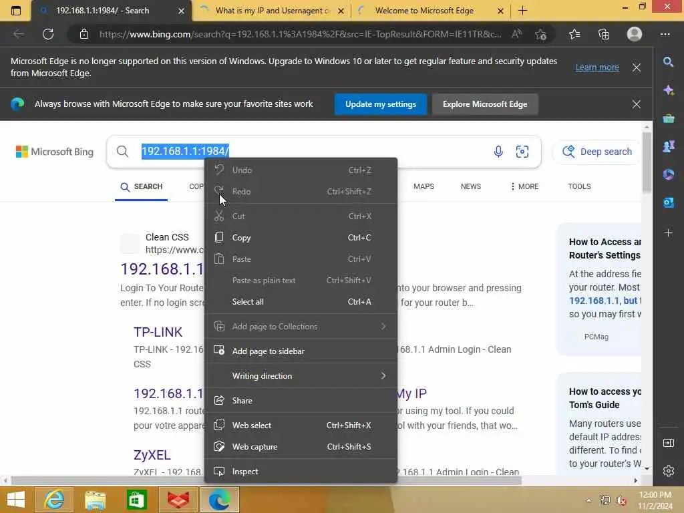Click the Update my settings button

point(380,104)
